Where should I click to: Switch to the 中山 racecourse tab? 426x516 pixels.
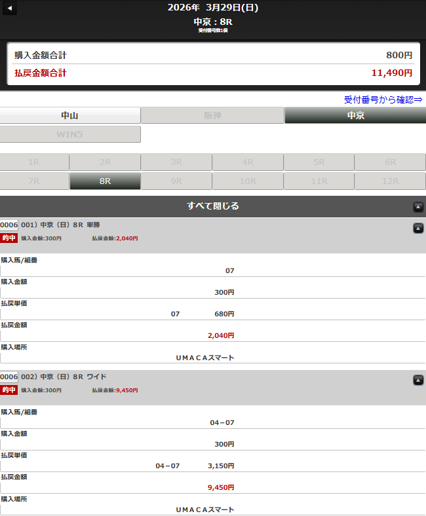pos(70,116)
